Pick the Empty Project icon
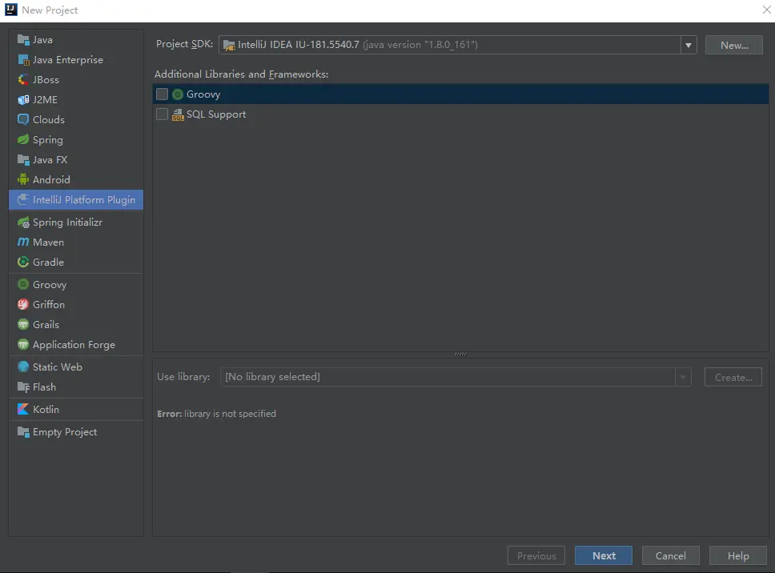 point(23,432)
